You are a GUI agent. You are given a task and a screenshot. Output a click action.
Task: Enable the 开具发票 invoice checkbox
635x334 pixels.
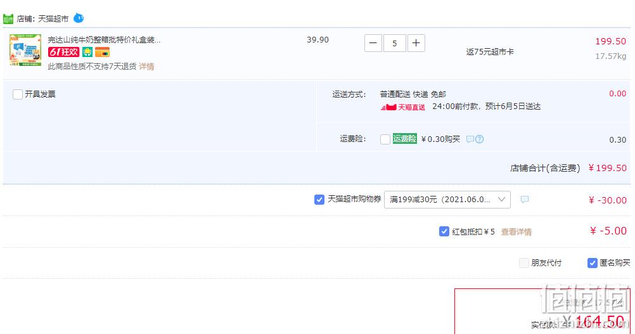17,94
